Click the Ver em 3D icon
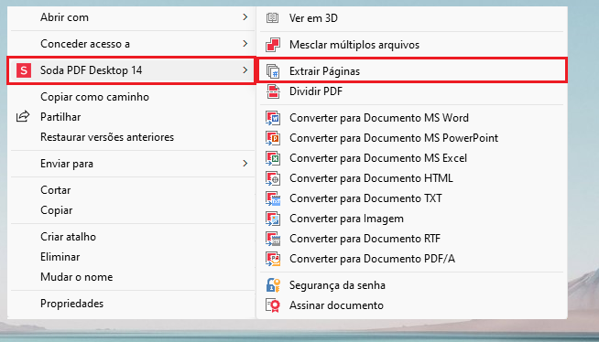The image size is (599, 342). point(272,17)
